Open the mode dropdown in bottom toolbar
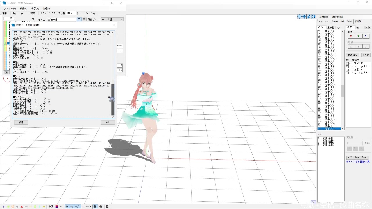 coord(87,206)
